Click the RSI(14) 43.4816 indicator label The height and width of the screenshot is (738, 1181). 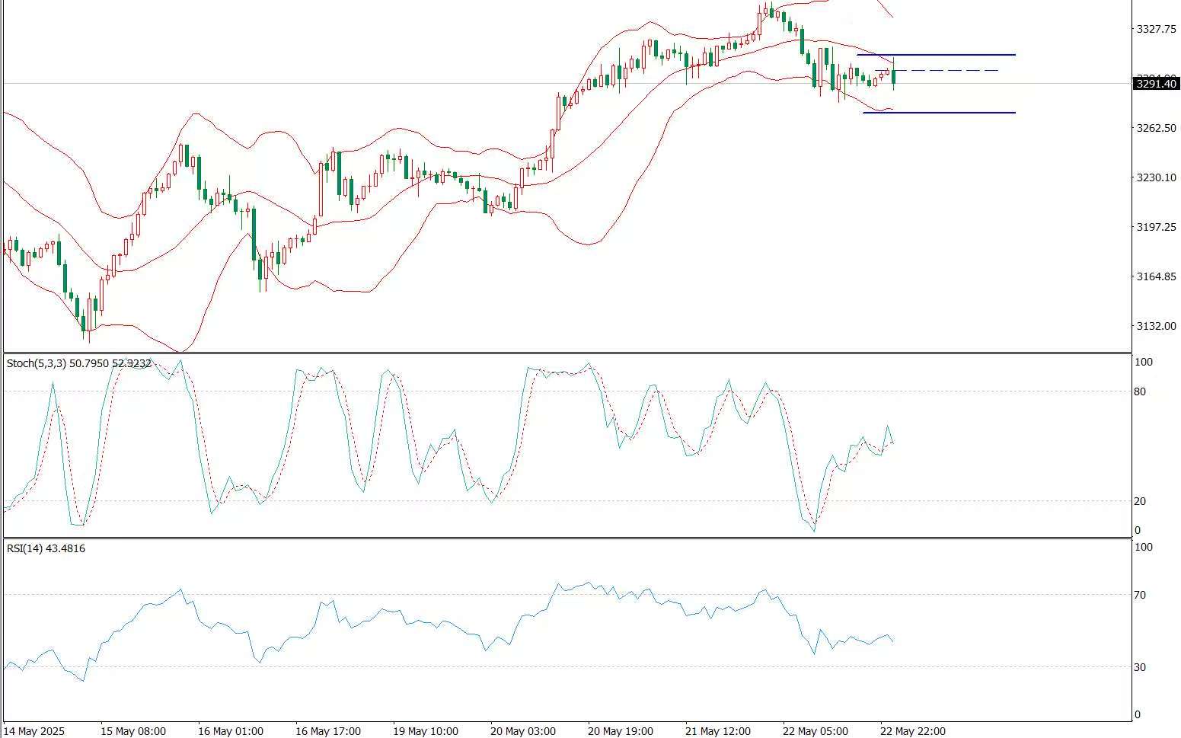pyautogui.click(x=46, y=548)
